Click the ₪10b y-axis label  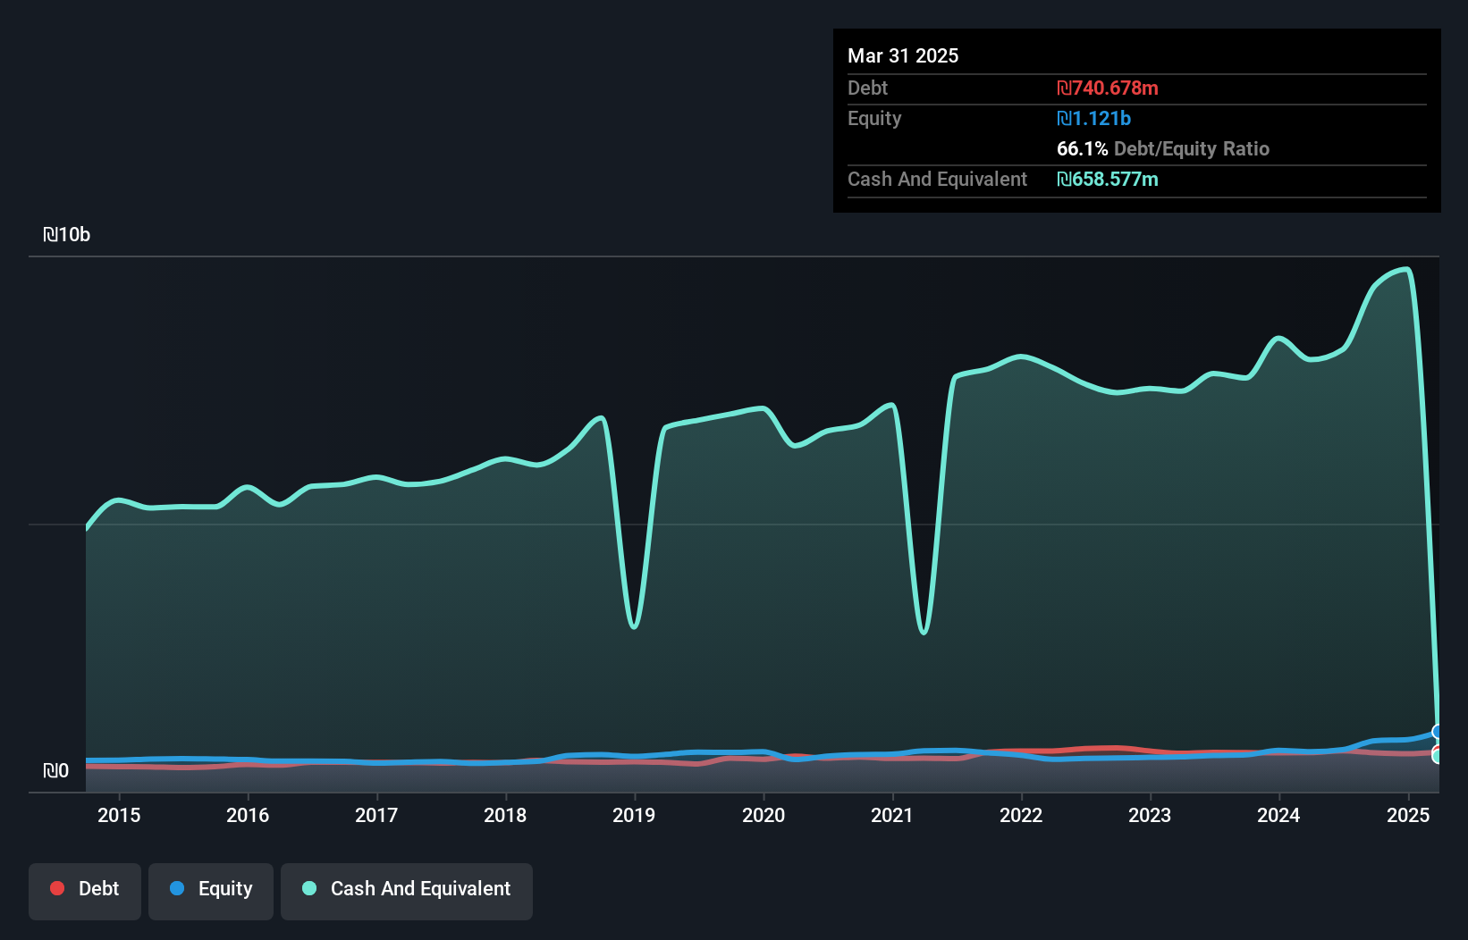pyautogui.click(x=66, y=235)
